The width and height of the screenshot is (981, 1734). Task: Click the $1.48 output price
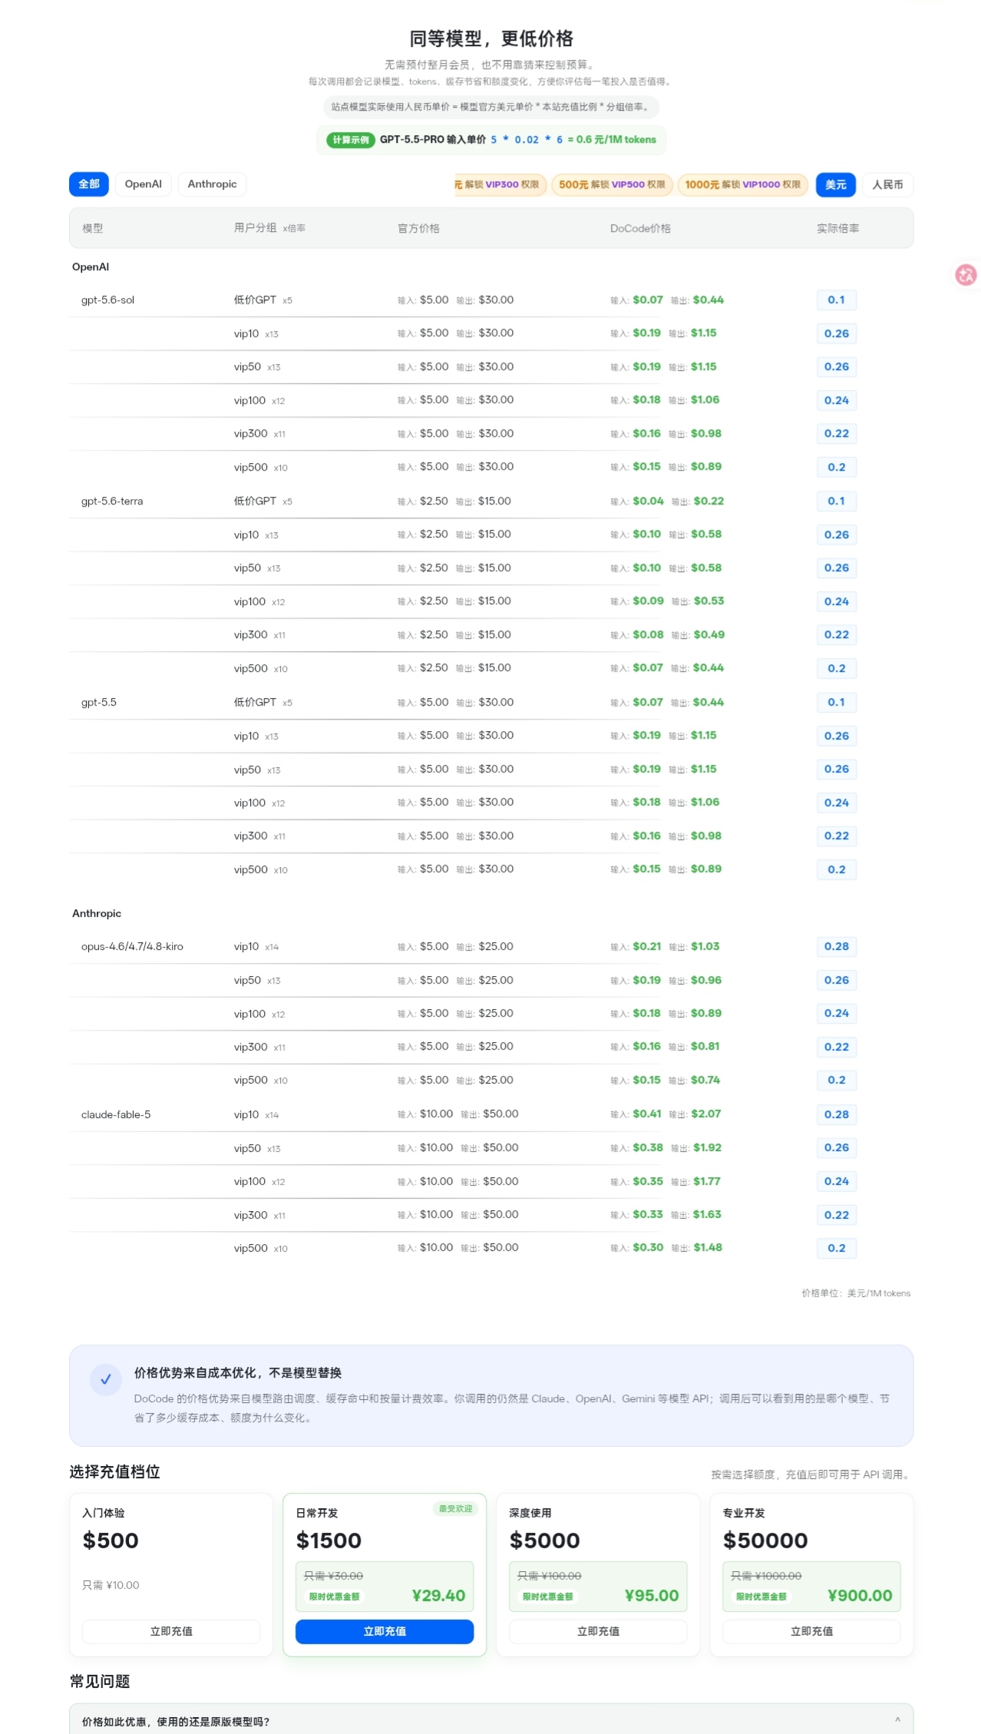click(708, 1248)
